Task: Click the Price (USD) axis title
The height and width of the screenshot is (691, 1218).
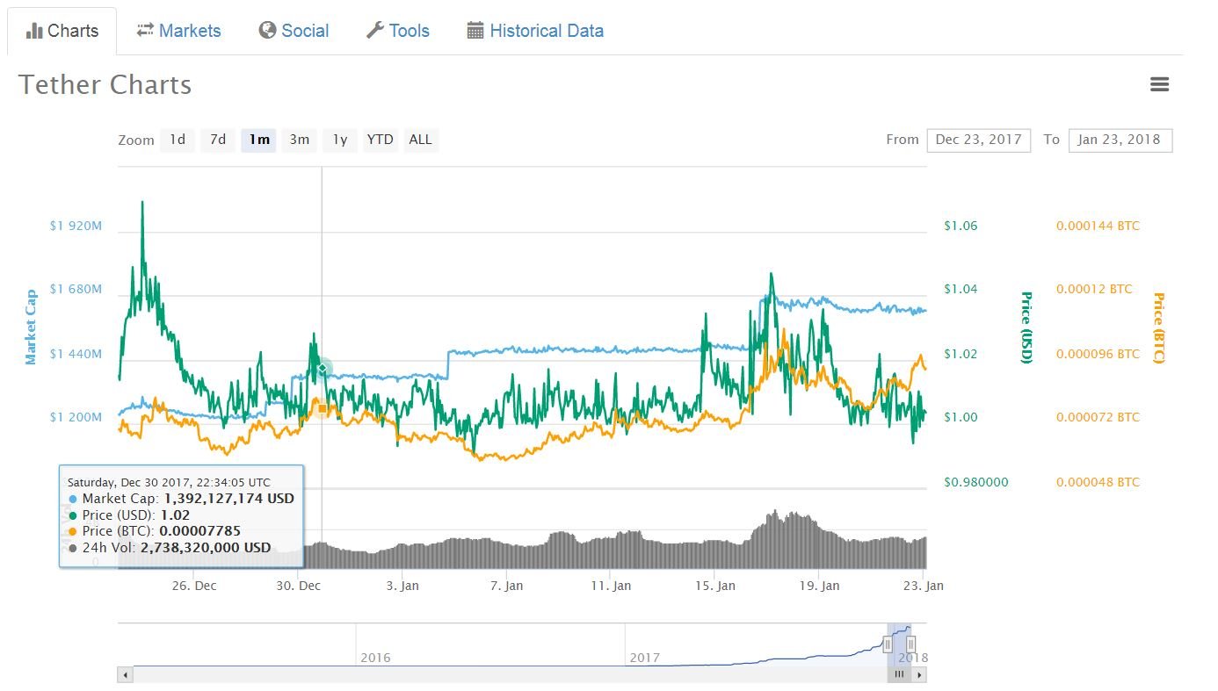Action: point(1026,327)
